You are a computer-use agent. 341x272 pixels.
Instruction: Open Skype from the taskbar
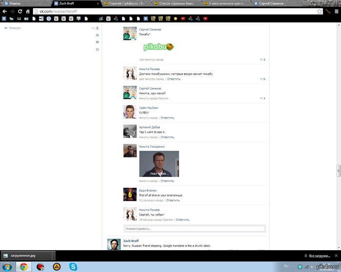pyautogui.click(x=73, y=266)
